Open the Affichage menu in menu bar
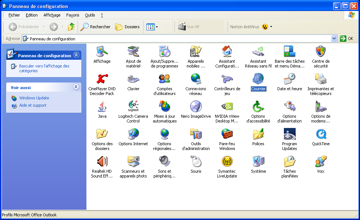 click(52, 15)
